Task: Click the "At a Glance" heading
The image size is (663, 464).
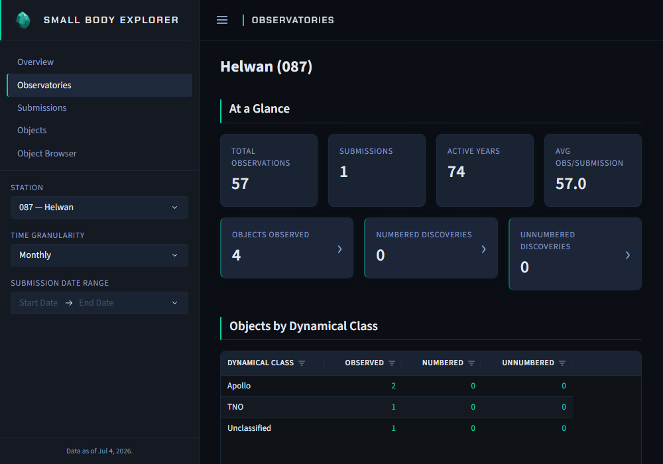Action: coord(259,109)
